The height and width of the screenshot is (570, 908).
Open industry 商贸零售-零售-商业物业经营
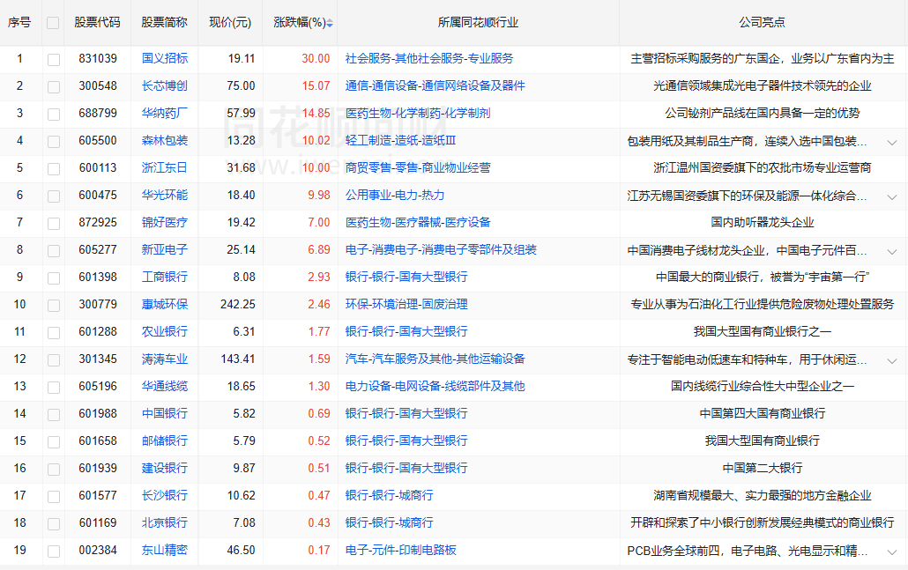click(418, 167)
